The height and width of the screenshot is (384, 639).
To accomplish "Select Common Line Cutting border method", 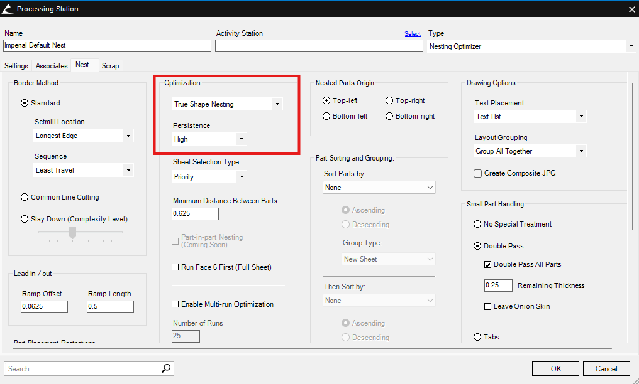I will coord(25,197).
